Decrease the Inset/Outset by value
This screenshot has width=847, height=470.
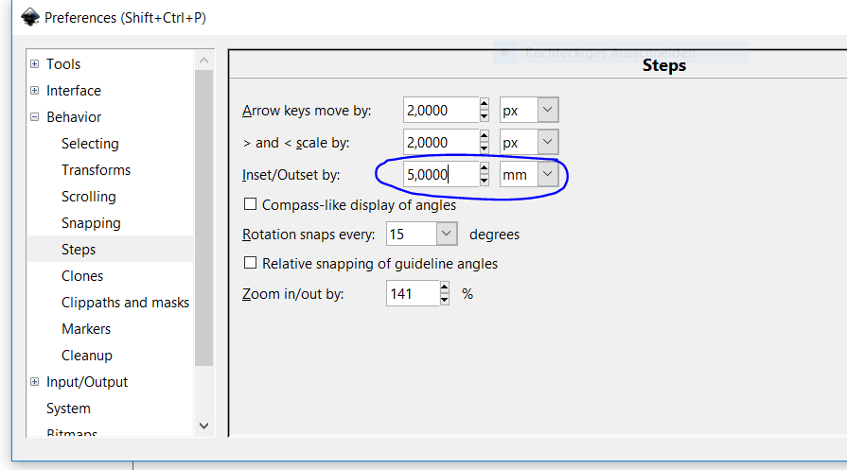484,181
